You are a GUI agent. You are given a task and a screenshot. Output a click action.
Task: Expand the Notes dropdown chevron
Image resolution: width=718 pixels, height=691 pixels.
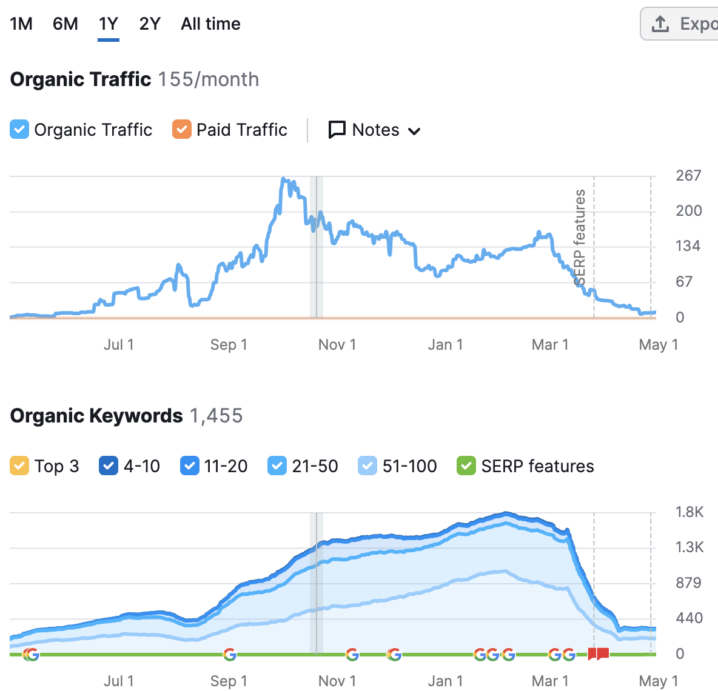click(x=415, y=131)
